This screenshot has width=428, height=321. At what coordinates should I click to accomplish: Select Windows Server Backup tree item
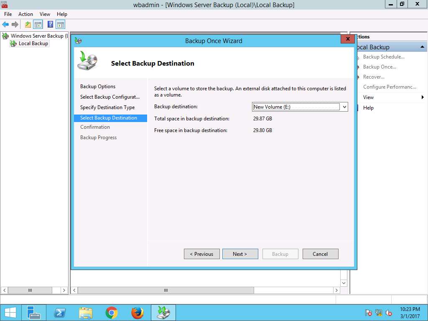point(39,36)
